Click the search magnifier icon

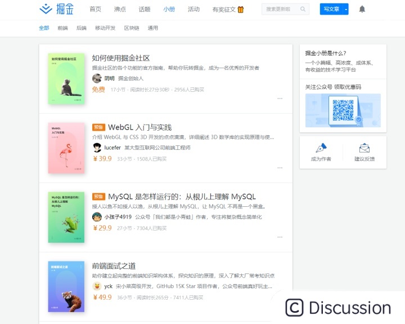303,9
